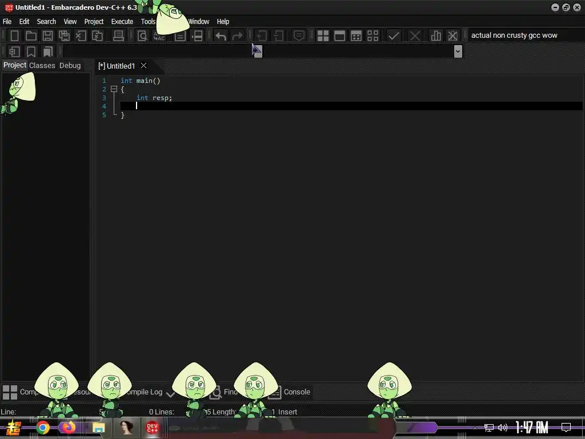This screenshot has width=585, height=439.
Task: Click the Unindent selection icon
Action: (278, 36)
